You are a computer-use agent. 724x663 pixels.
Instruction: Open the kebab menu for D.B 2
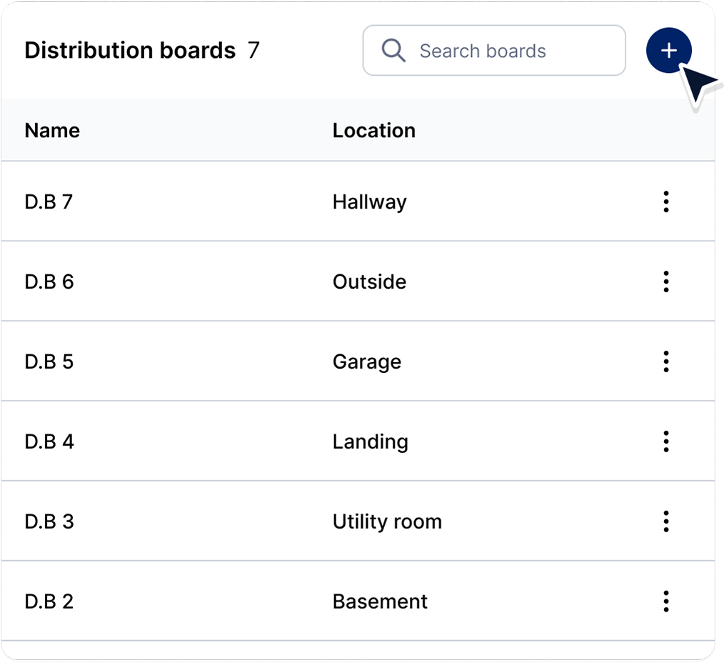pyautogui.click(x=665, y=602)
